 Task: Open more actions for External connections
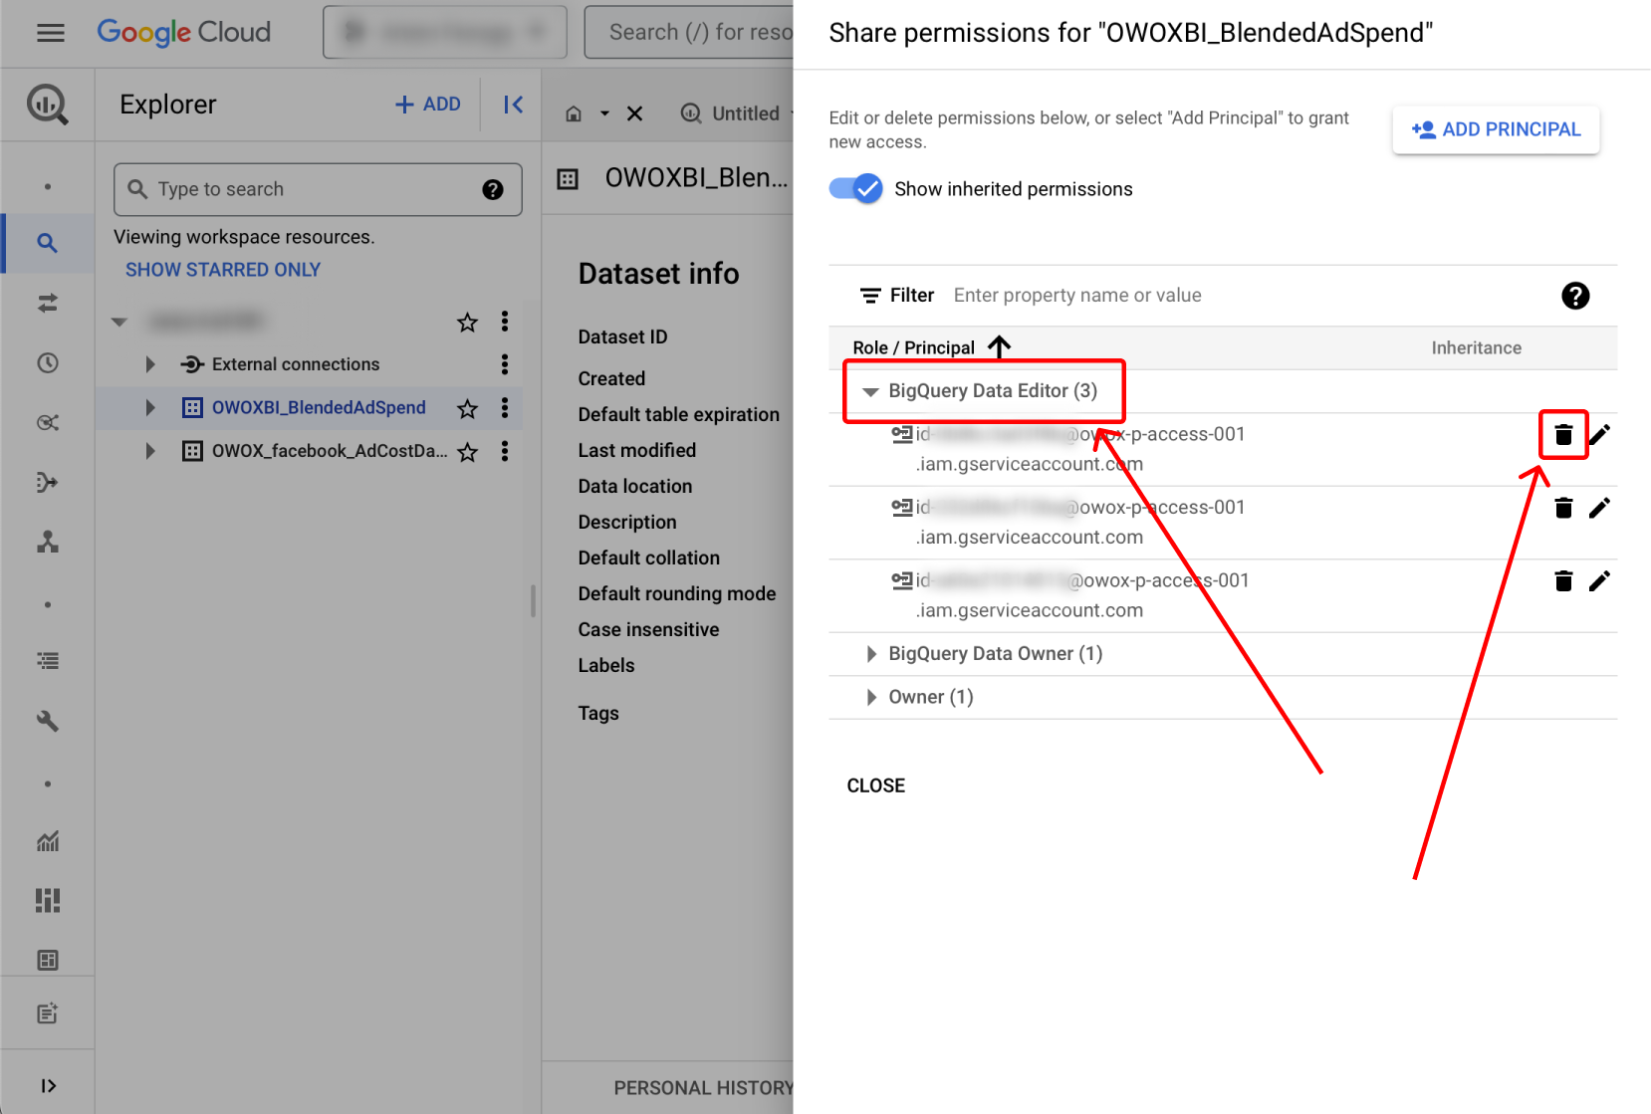[505, 364]
